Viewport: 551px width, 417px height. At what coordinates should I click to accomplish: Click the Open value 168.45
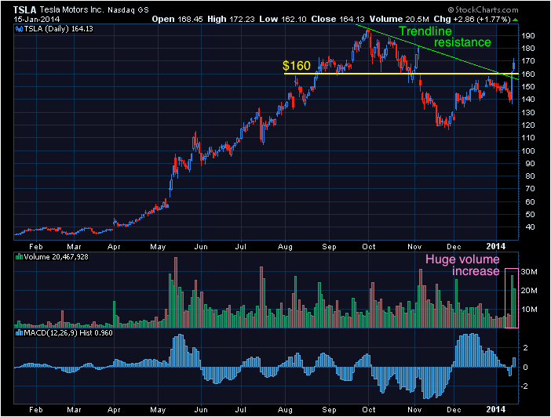coord(190,20)
